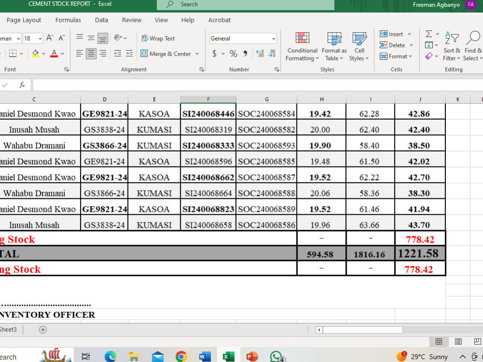Open text orientation options
The height and width of the screenshot is (362, 483).
tap(120, 38)
